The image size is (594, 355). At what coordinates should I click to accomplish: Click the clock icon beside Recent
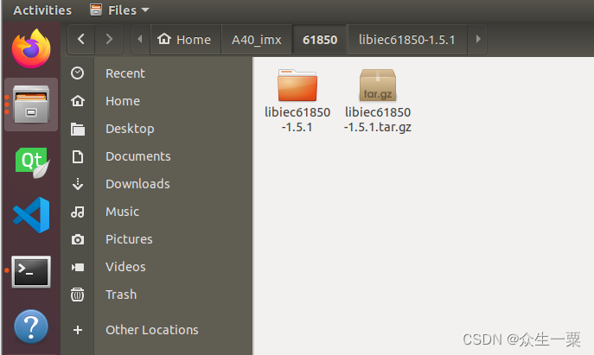coord(77,73)
